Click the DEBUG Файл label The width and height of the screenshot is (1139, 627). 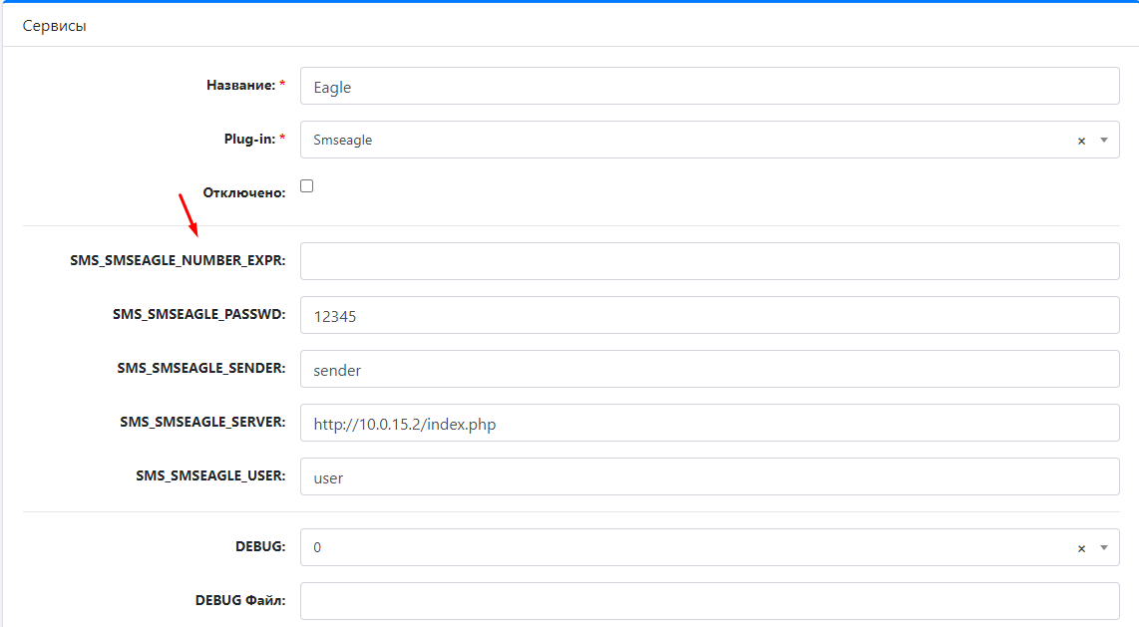[x=240, y=600]
